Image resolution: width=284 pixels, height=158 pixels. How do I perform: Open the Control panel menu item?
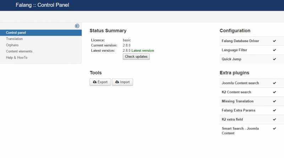16,33
